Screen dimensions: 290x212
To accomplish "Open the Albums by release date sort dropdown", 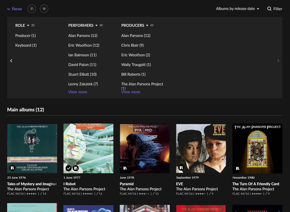I will 238,9.
